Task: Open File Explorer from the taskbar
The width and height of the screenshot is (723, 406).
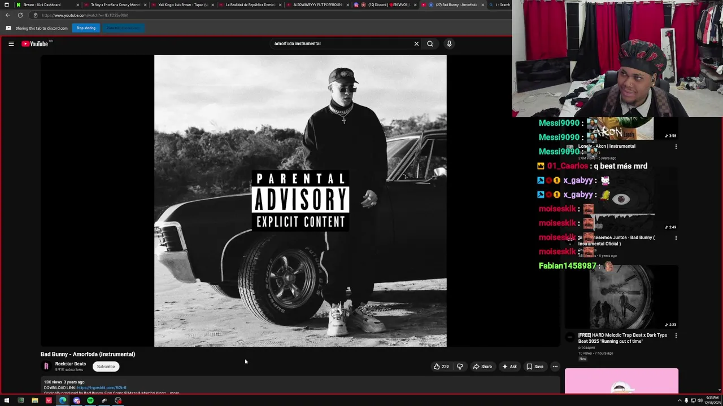Action: [x=34, y=401]
